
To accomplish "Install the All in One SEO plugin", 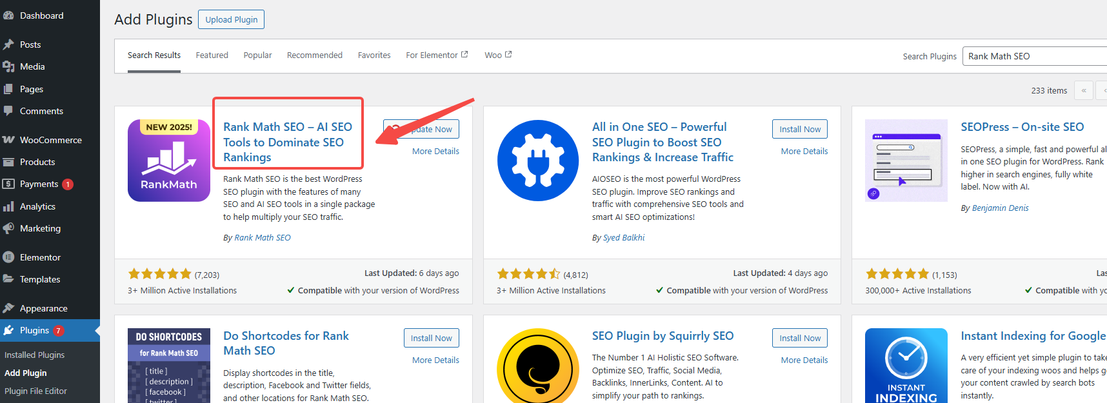I will 799,129.
